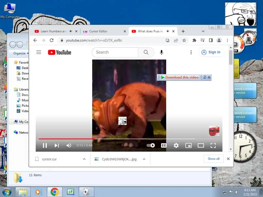Image resolution: width=263 pixels, height=197 pixels.
Task: Open the cursor.cur downloaded file
Action: (x=49, y=159)
